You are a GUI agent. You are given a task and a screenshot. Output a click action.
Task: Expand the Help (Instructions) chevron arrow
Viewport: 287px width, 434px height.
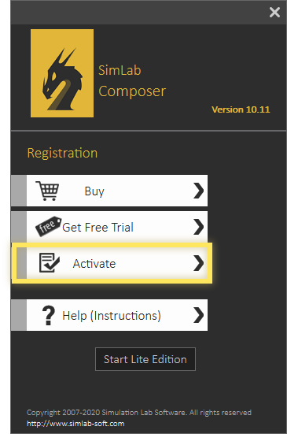199,315
